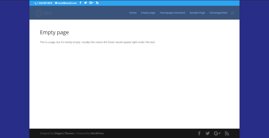Screen dimensions: 269x138
Task: Go to the Home menu item
Action: [133, 13]
